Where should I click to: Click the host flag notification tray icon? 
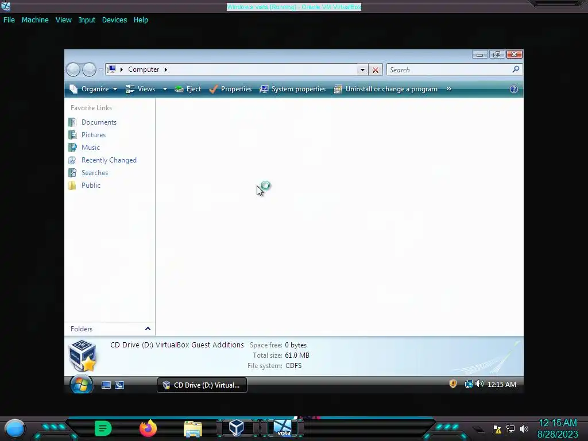[497, 429]
